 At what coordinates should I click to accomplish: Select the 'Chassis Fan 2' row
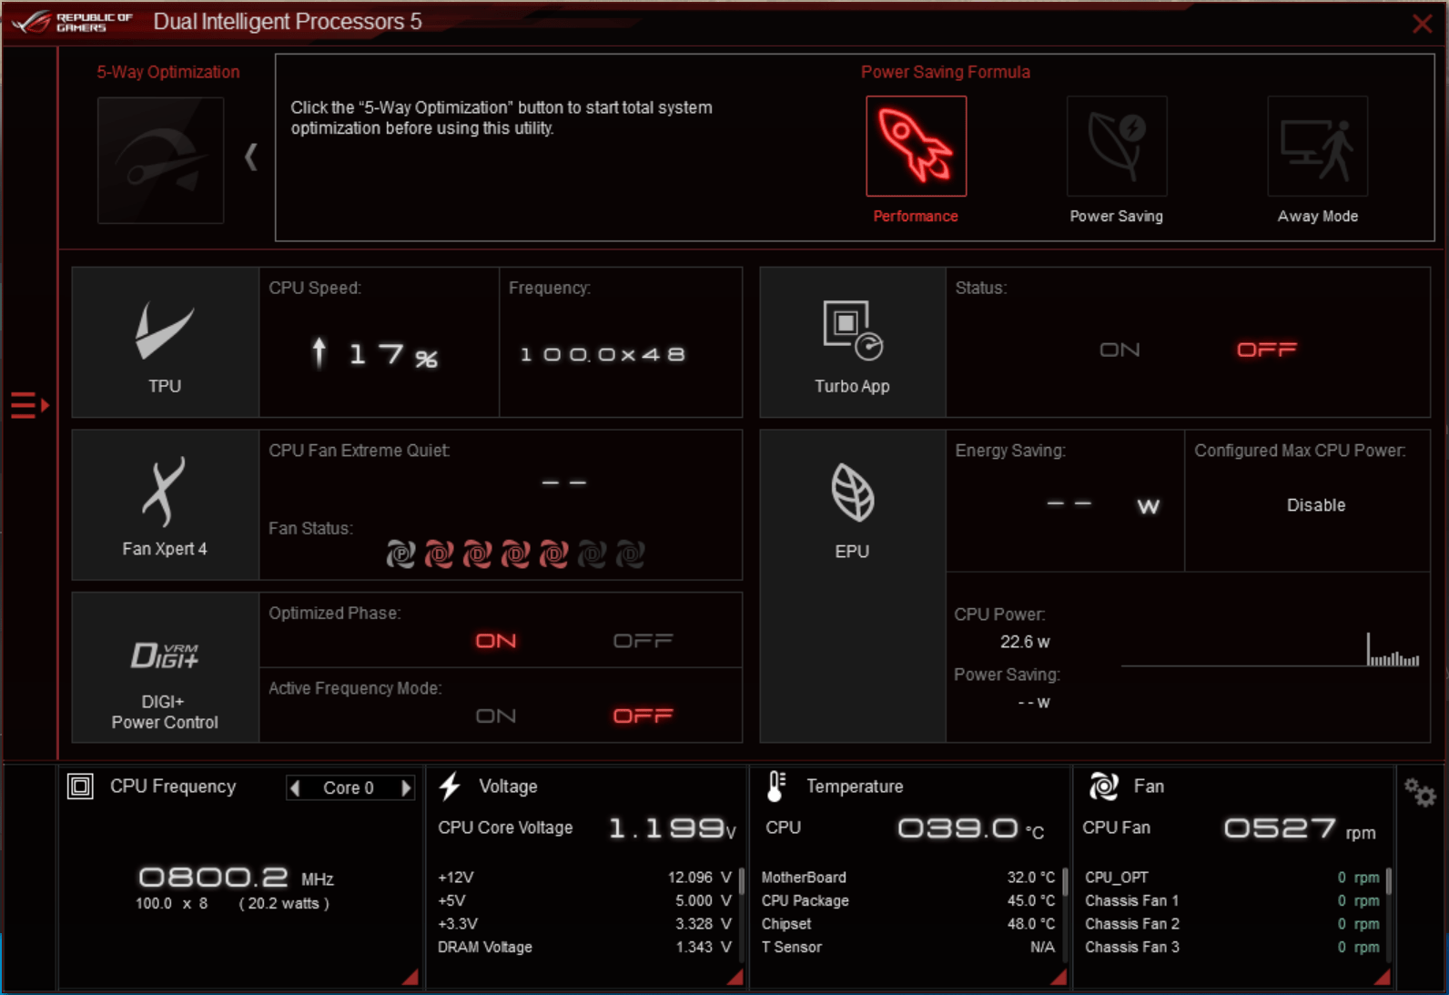coord(1232,924)
